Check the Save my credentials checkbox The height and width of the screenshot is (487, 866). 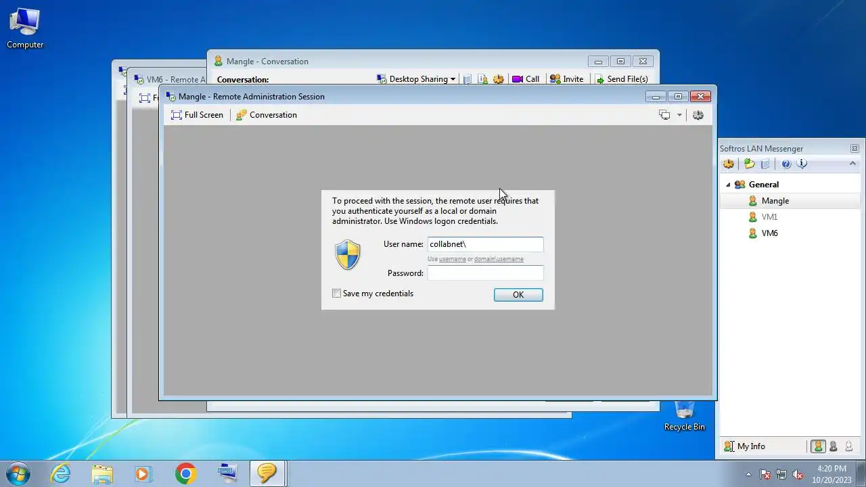tap(336, 294)
